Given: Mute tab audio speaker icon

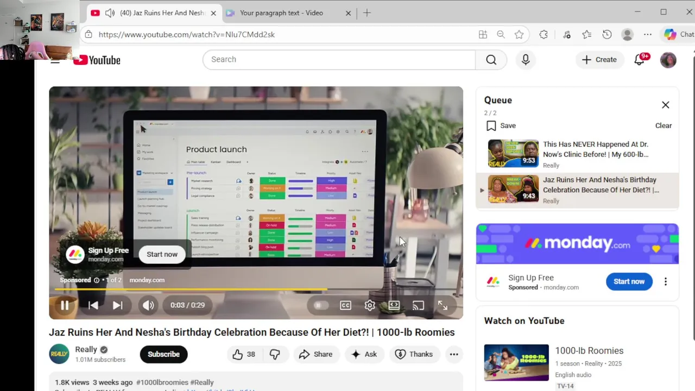Looking at the screenshot, I should tap(110, 13).
